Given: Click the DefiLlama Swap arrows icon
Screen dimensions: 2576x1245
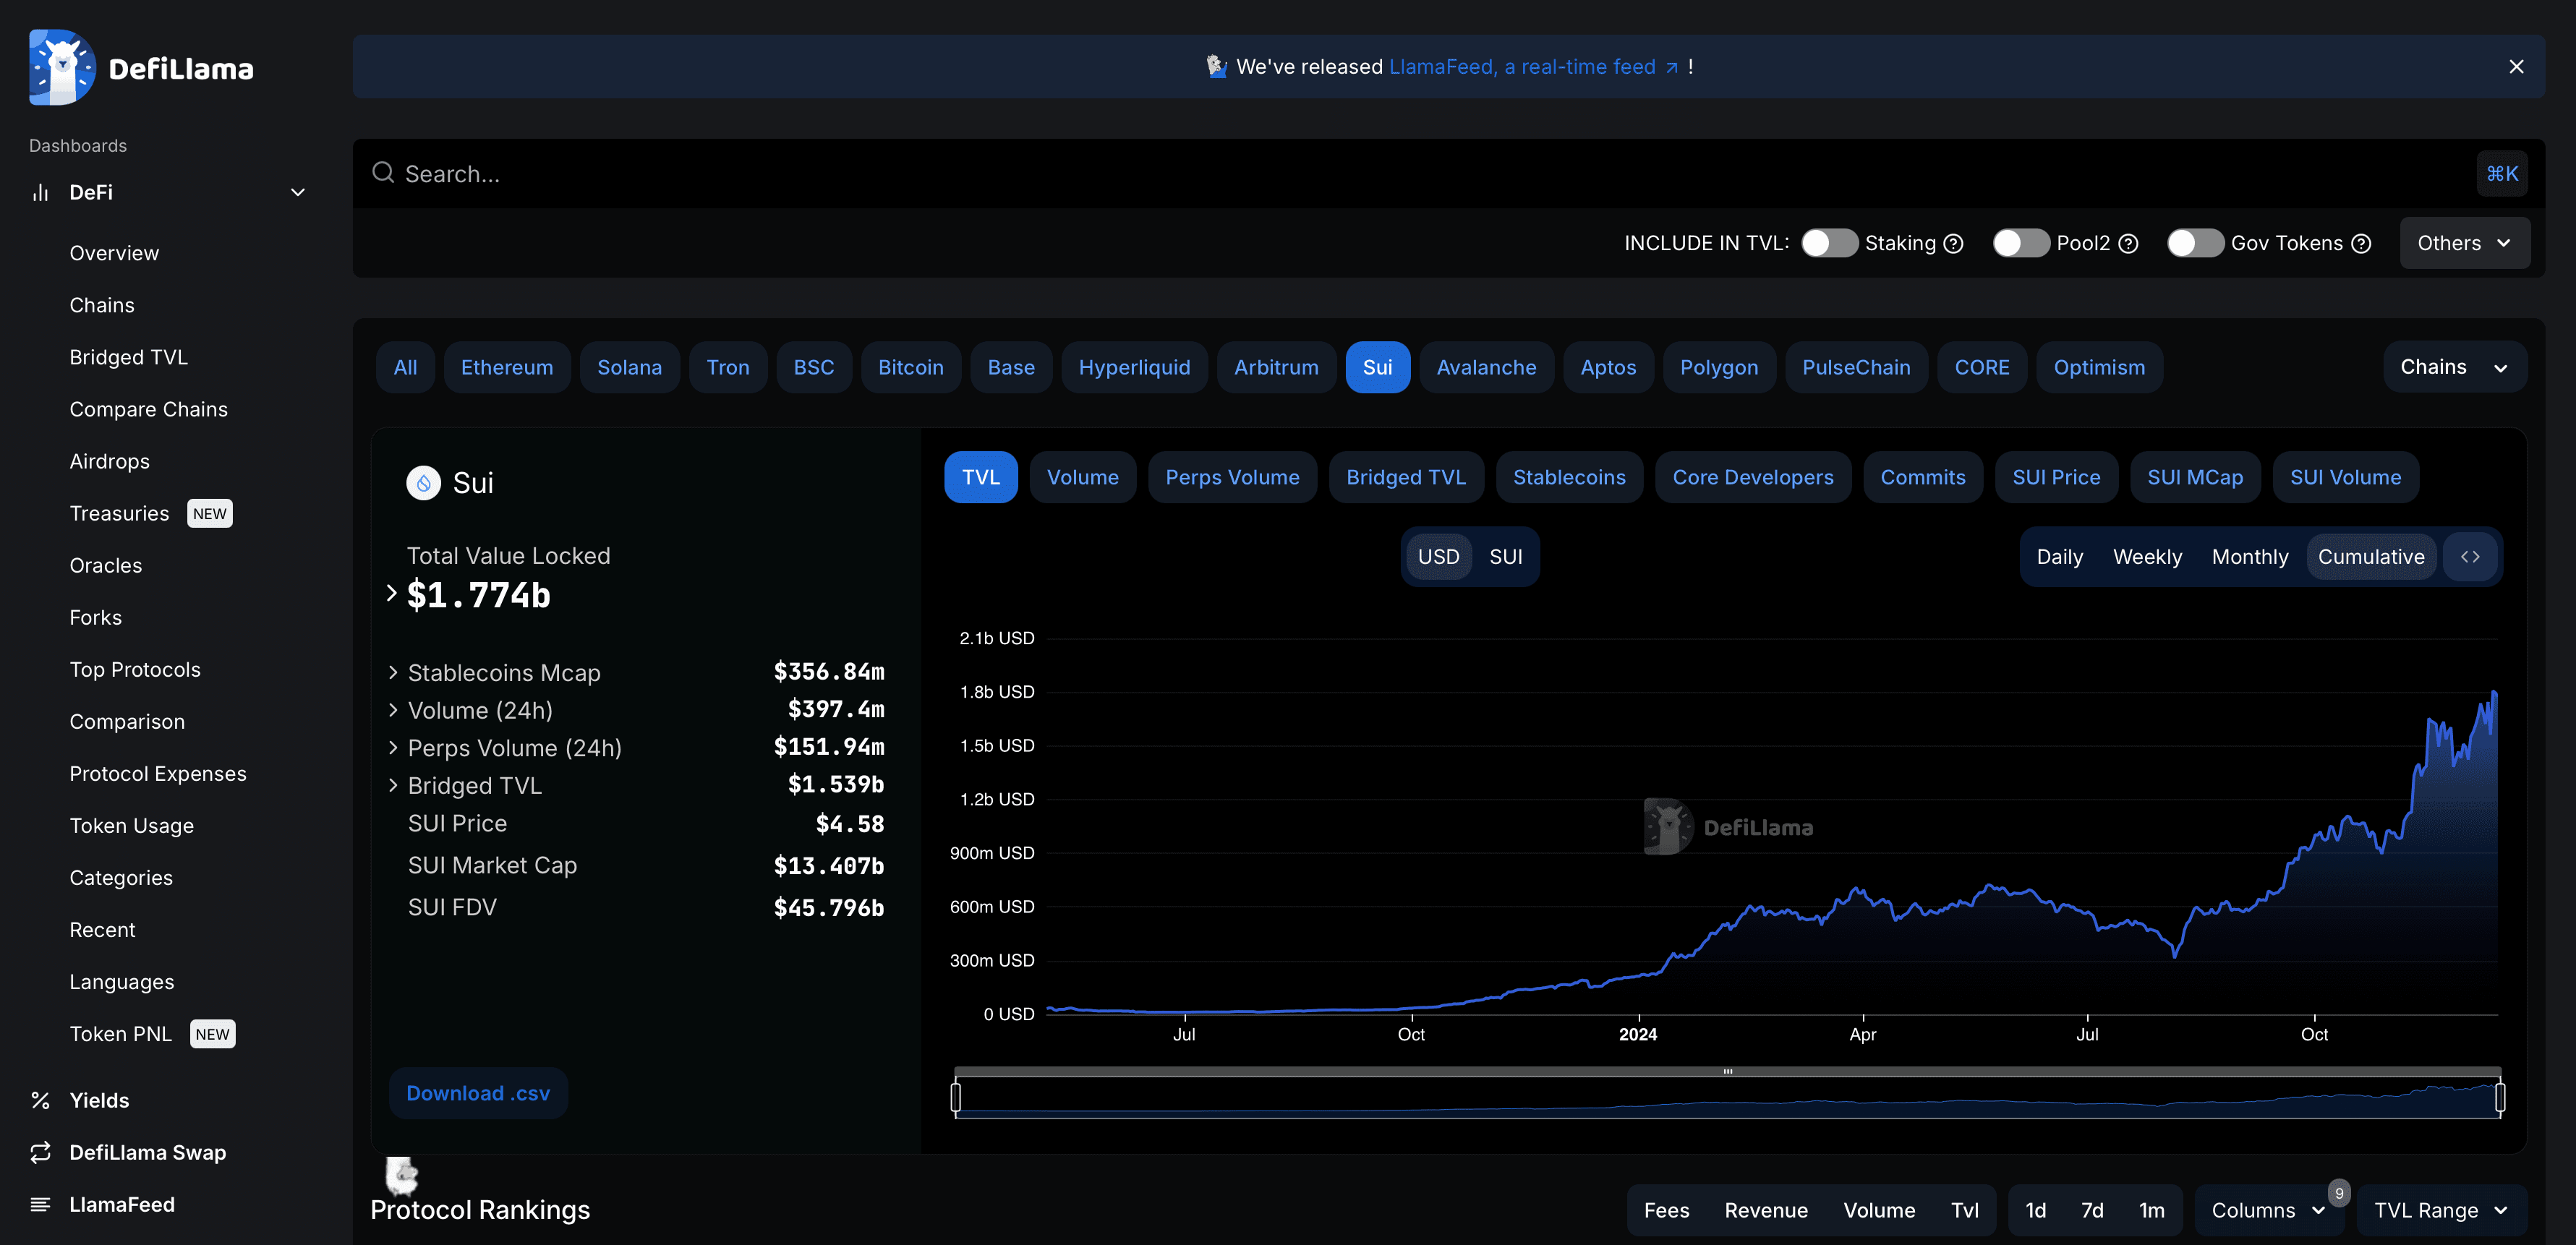Looking at the screenshot, I should pos(40,1152).
